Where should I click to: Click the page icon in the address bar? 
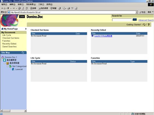9,12
